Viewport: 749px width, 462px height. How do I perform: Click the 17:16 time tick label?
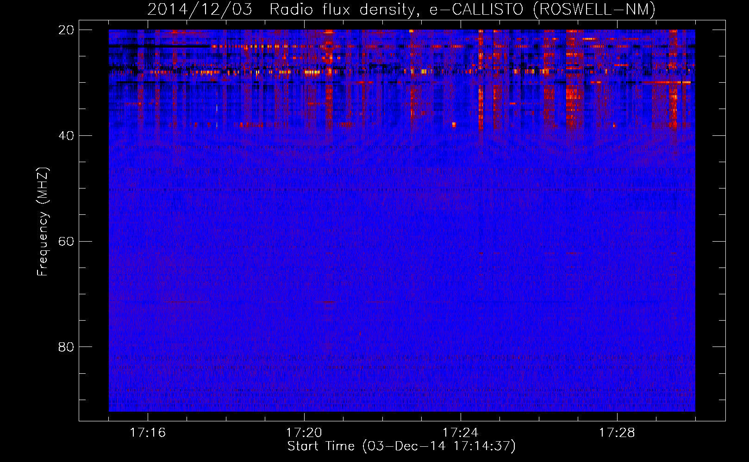pyautogui.click(x=148, y=433)
